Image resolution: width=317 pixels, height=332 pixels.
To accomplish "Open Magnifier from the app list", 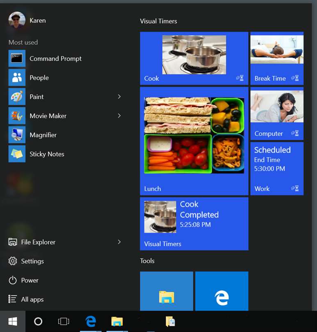I will [x=66, y=135].
